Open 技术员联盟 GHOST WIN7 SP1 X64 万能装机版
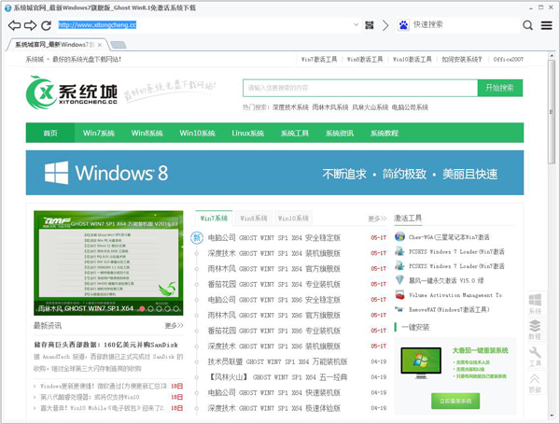560x424 pixels. [x=277, y=361]
